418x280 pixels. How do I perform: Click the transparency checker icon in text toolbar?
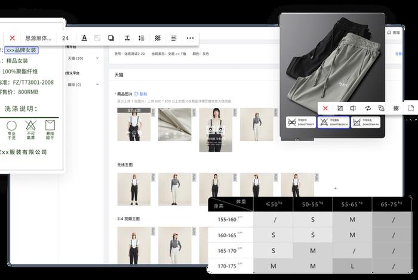pyautogui.click(x=158, y=38)
